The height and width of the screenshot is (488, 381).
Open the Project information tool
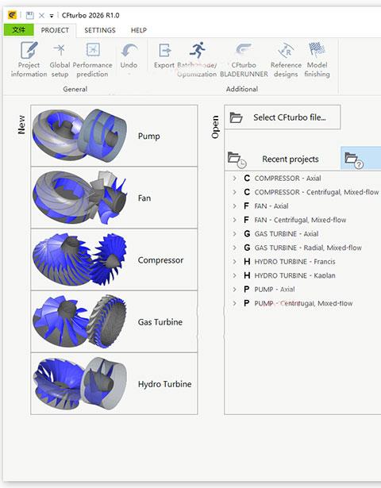[x=29, y=60]
